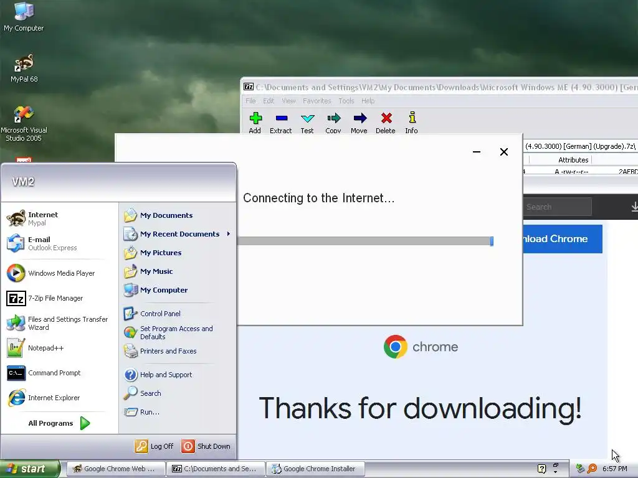Open File menu in 7-Zip window
The height and width of the screenshot is (478, 638).
click(x=250, y=101)
